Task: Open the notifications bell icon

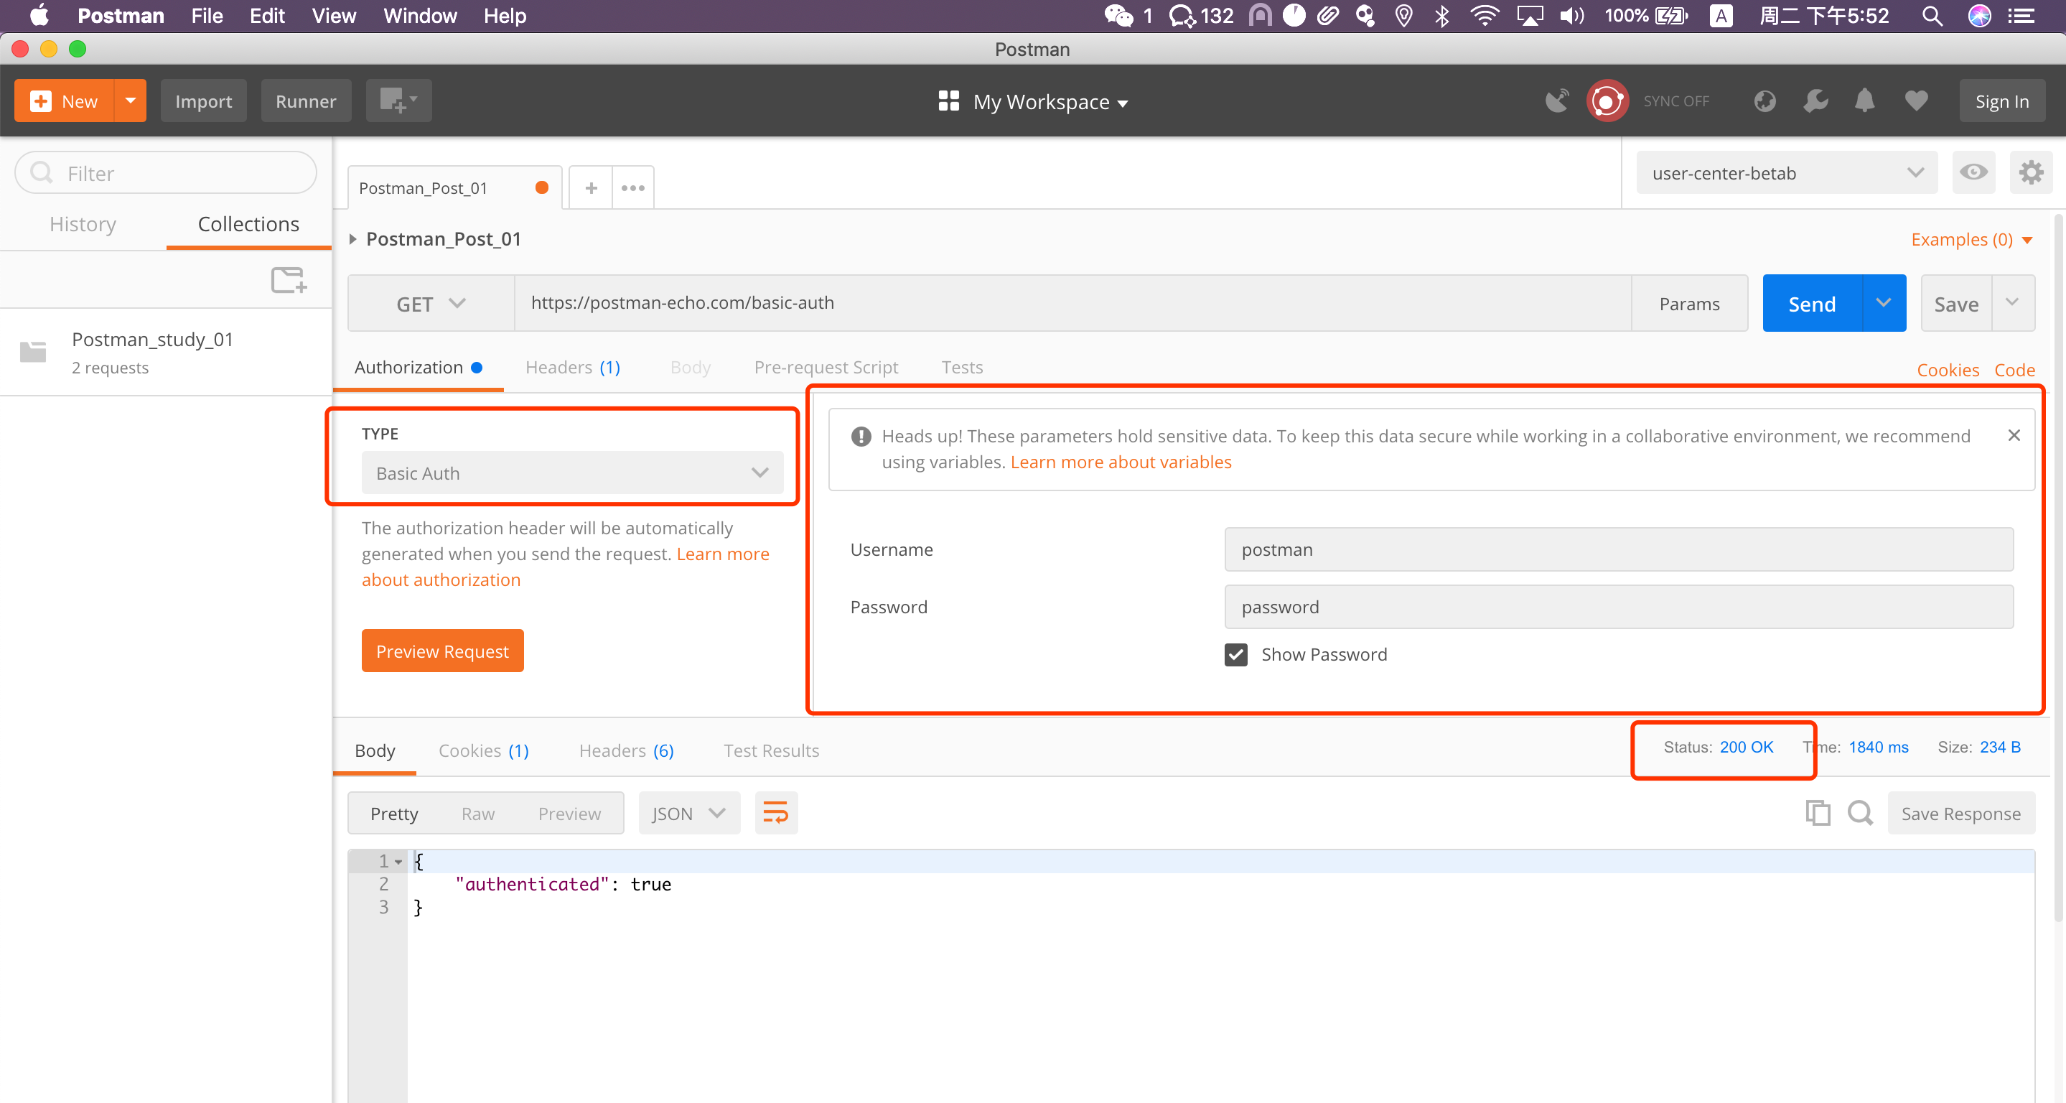Action: pyautogui.click(x=1865, y=101)
